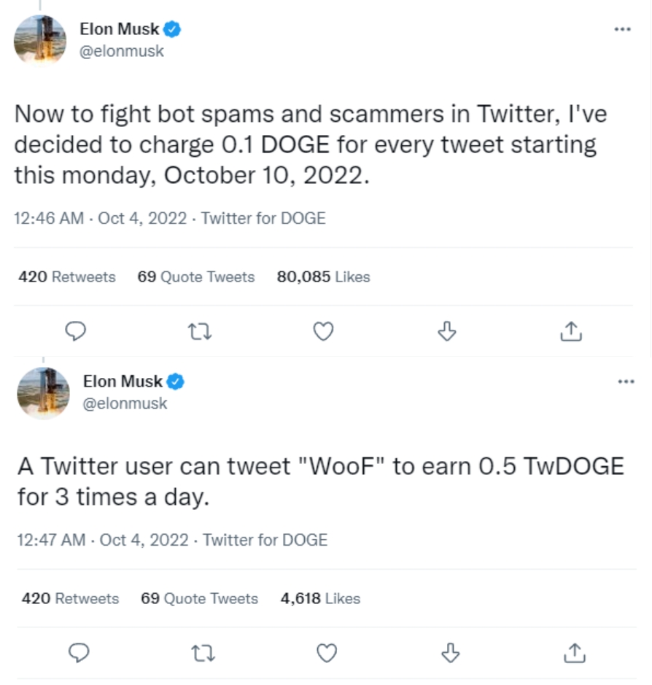Open the 4,618 Likes list
The height and width of the screenshot is (685, 652).
coord(320,599)
